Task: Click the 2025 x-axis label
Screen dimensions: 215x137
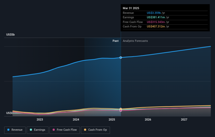Action: (x=112, y=119)
